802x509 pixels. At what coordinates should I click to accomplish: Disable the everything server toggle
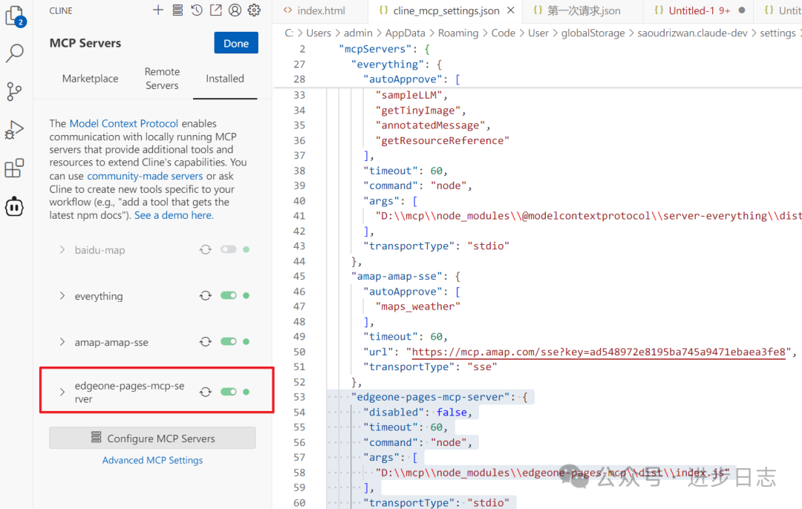[x=229, y=295]
